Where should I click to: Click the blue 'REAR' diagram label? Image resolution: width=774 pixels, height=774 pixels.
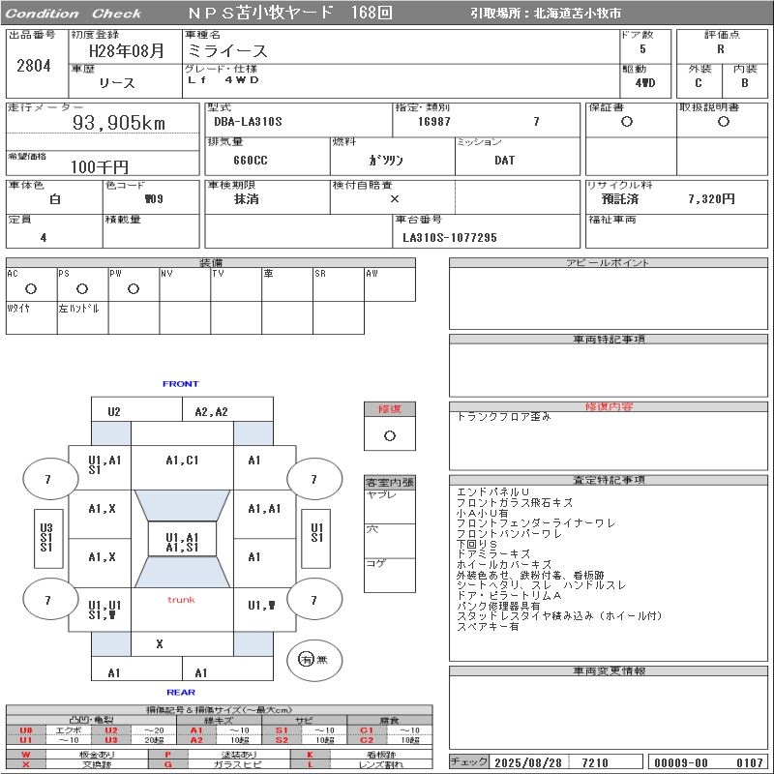[181, 692]
